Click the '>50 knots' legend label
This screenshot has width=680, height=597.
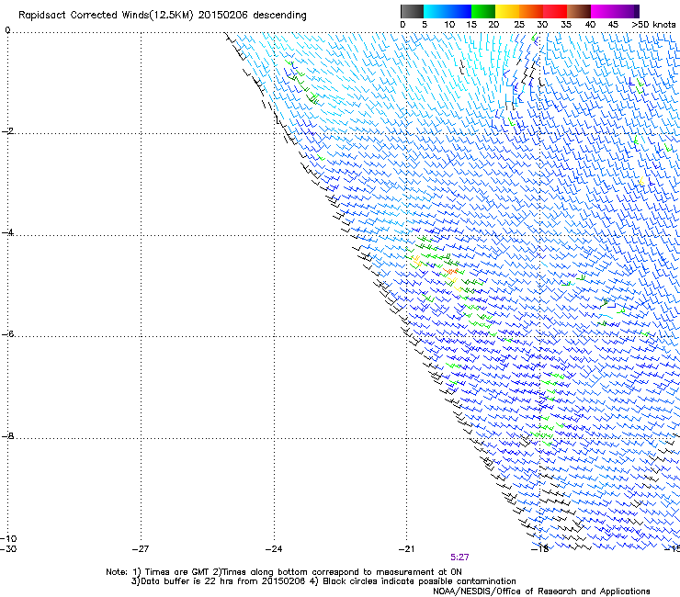(653, 25)
